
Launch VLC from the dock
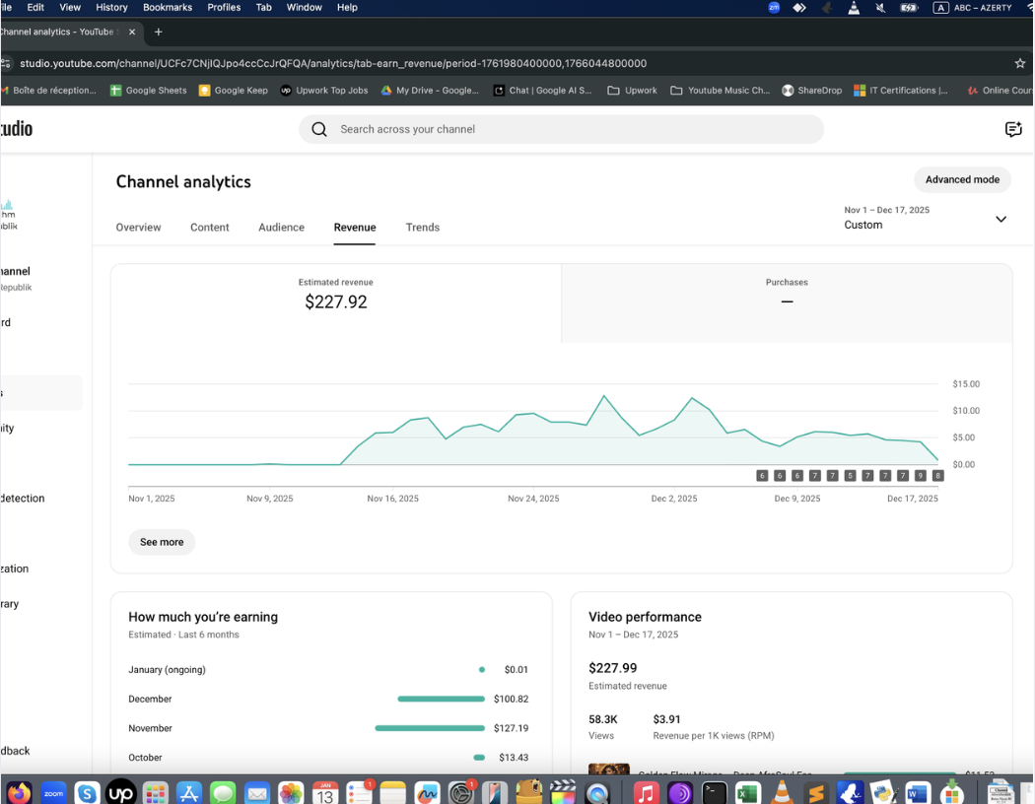(x=782, y=792)
